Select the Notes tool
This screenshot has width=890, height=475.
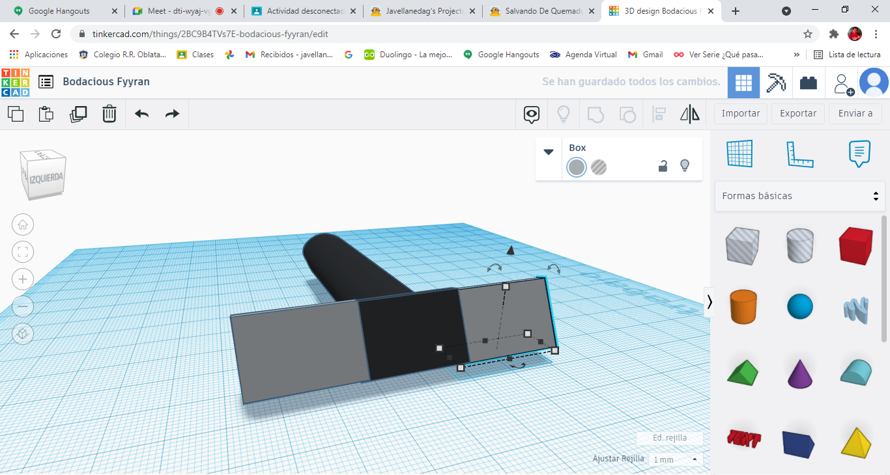[859, 154]
